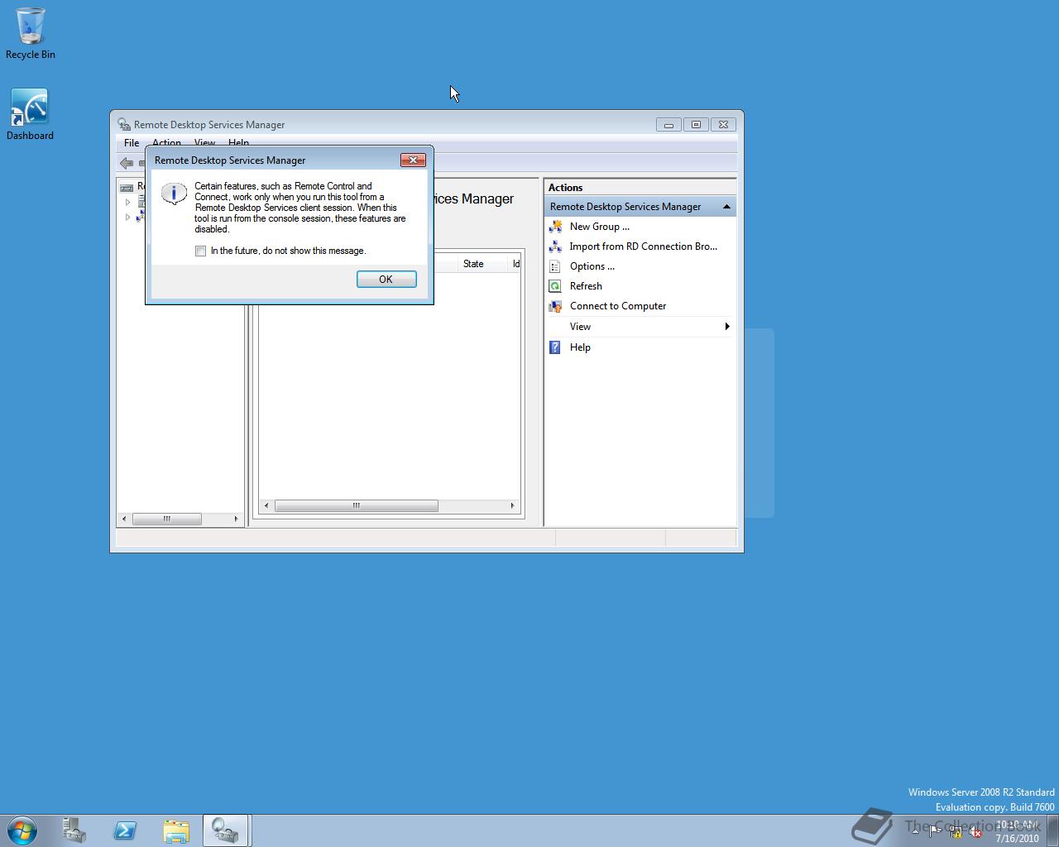Click the back arrow toolbar icon

pyautogui.click(x=126, y=163)
